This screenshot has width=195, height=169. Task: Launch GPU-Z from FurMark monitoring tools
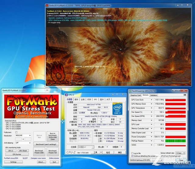(11, 151)
